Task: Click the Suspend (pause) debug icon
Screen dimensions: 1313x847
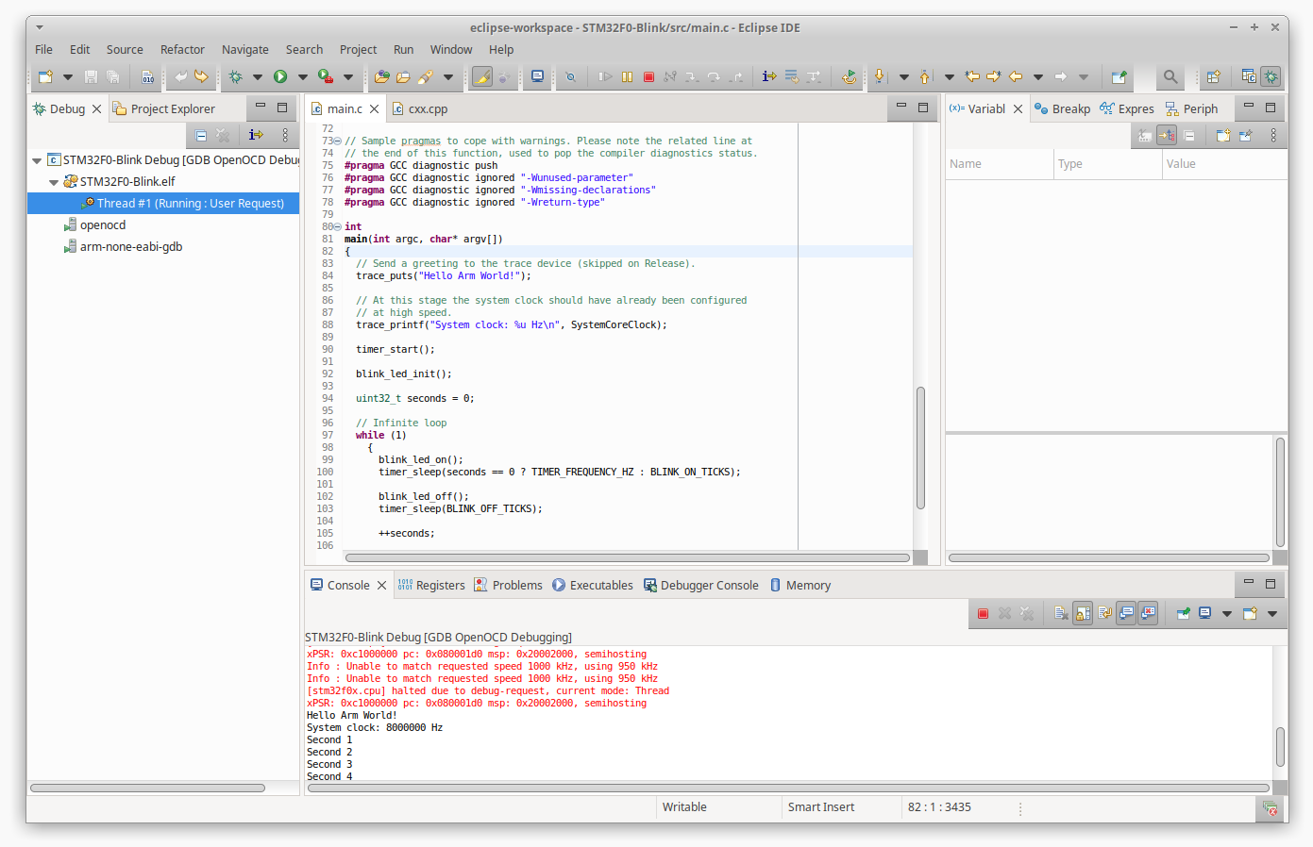Action: coord(627,76)
